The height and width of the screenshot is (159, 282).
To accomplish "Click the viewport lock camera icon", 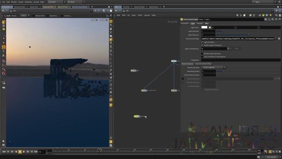I will tap(111, 29).
